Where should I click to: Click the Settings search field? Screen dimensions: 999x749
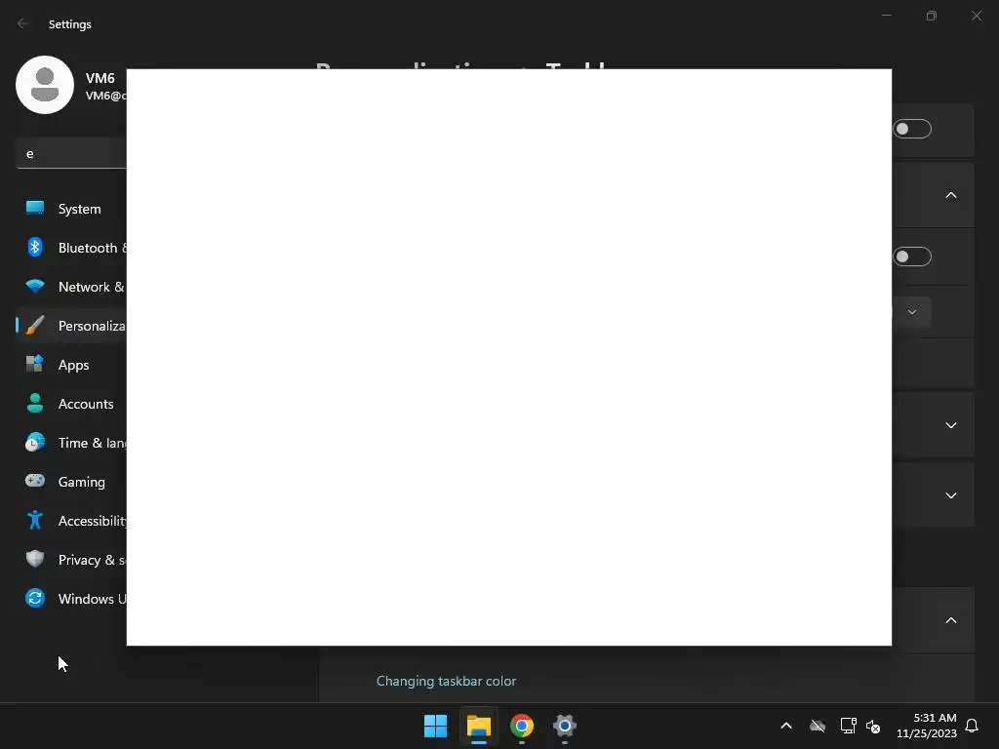(x=71, y=153)
